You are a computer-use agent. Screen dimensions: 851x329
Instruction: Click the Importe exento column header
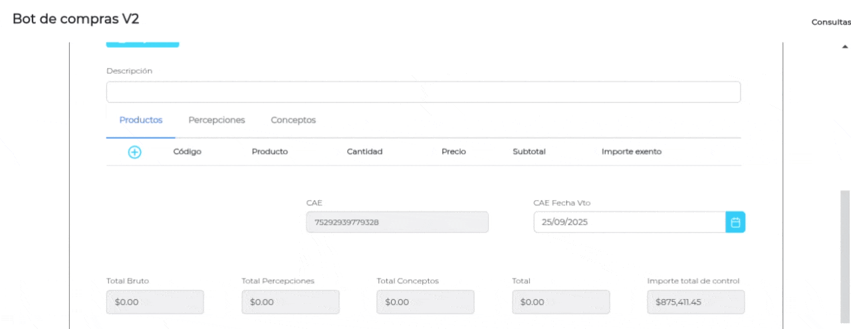[631, 152]
